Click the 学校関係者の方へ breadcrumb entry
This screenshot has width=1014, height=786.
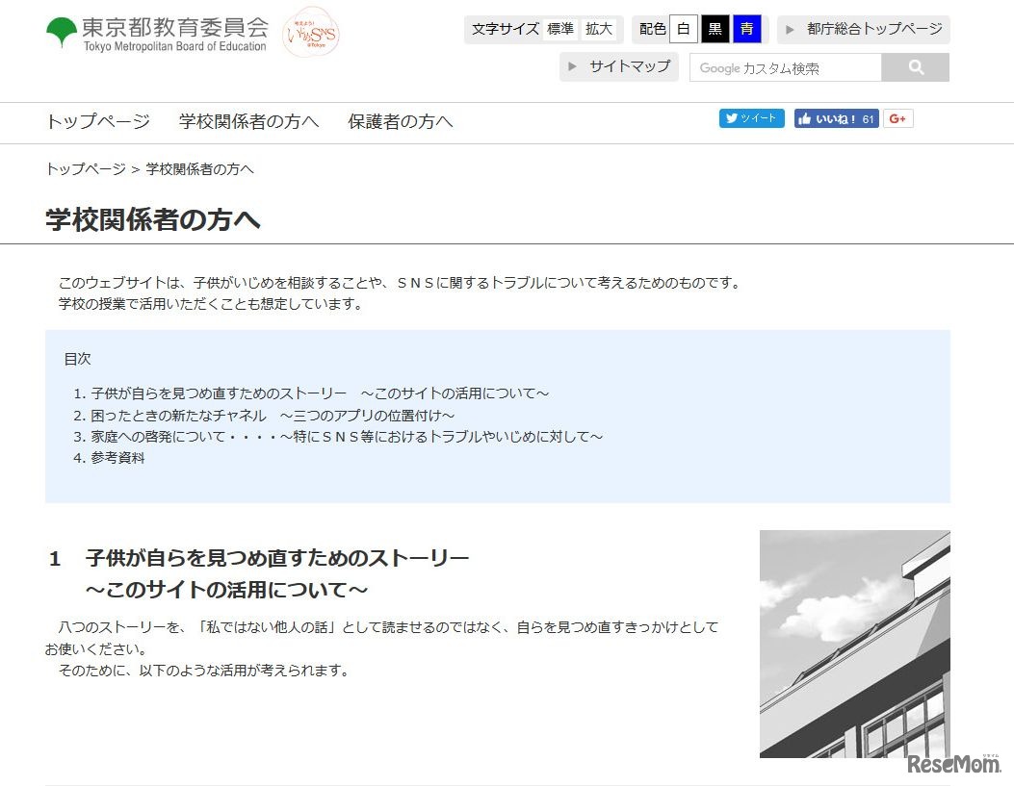[200, 169]
